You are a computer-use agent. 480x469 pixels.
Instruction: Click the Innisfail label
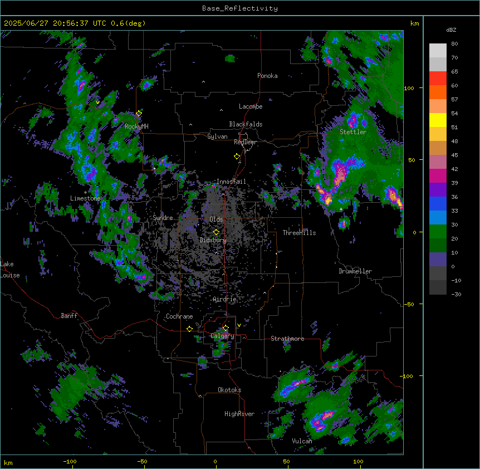(231, 182)
